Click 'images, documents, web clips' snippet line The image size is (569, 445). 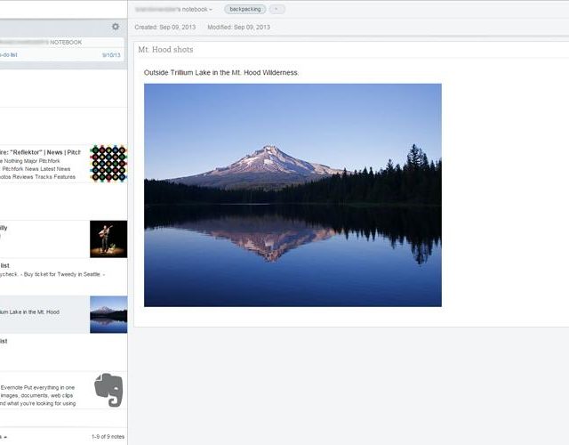click(36, 395)
